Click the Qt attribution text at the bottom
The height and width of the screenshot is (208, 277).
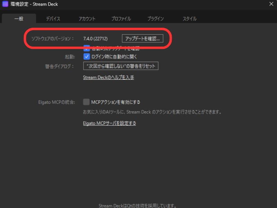(x=138, y=206)
